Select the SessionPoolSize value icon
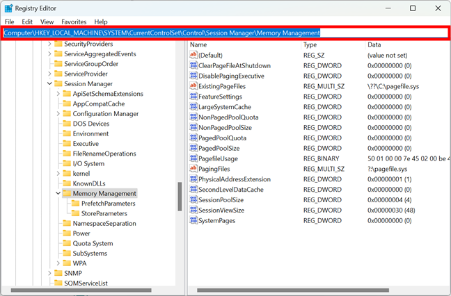Screen dimensions: 451x296 pyautogui.click(x=193, y=199)
